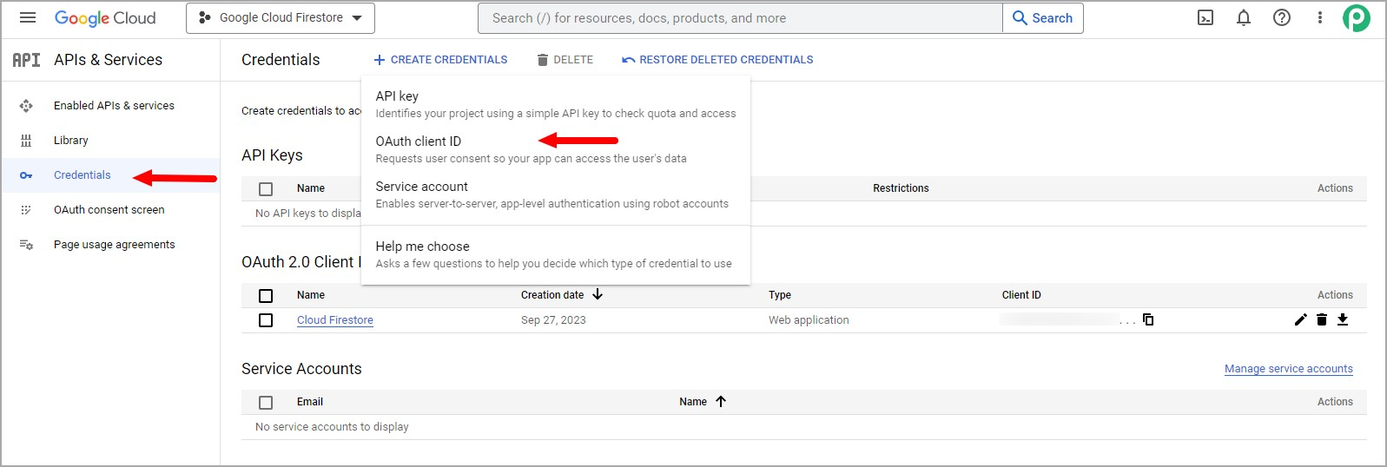Toggle the API Keys select-all checkbox
The image size is (1387, 467).
click(266, 189)
